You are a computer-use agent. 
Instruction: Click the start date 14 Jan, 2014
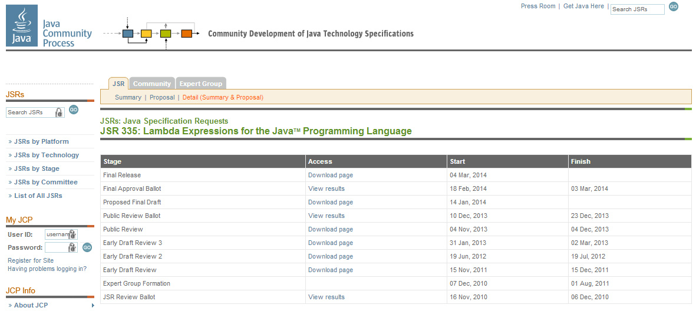click(x=468, y=202)
